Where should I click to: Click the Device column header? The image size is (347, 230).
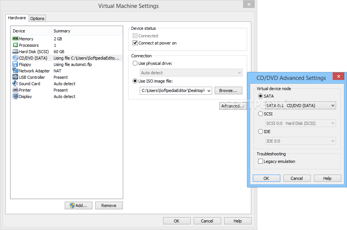[31, 31]
